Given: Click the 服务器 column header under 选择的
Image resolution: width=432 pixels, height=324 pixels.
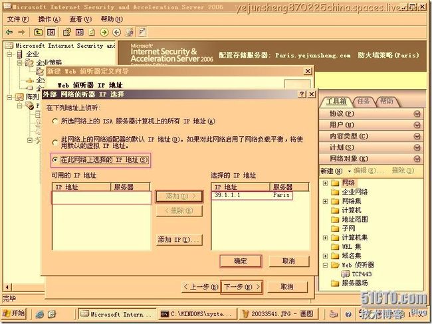Looking at the screenshot, I should point(289,187).
